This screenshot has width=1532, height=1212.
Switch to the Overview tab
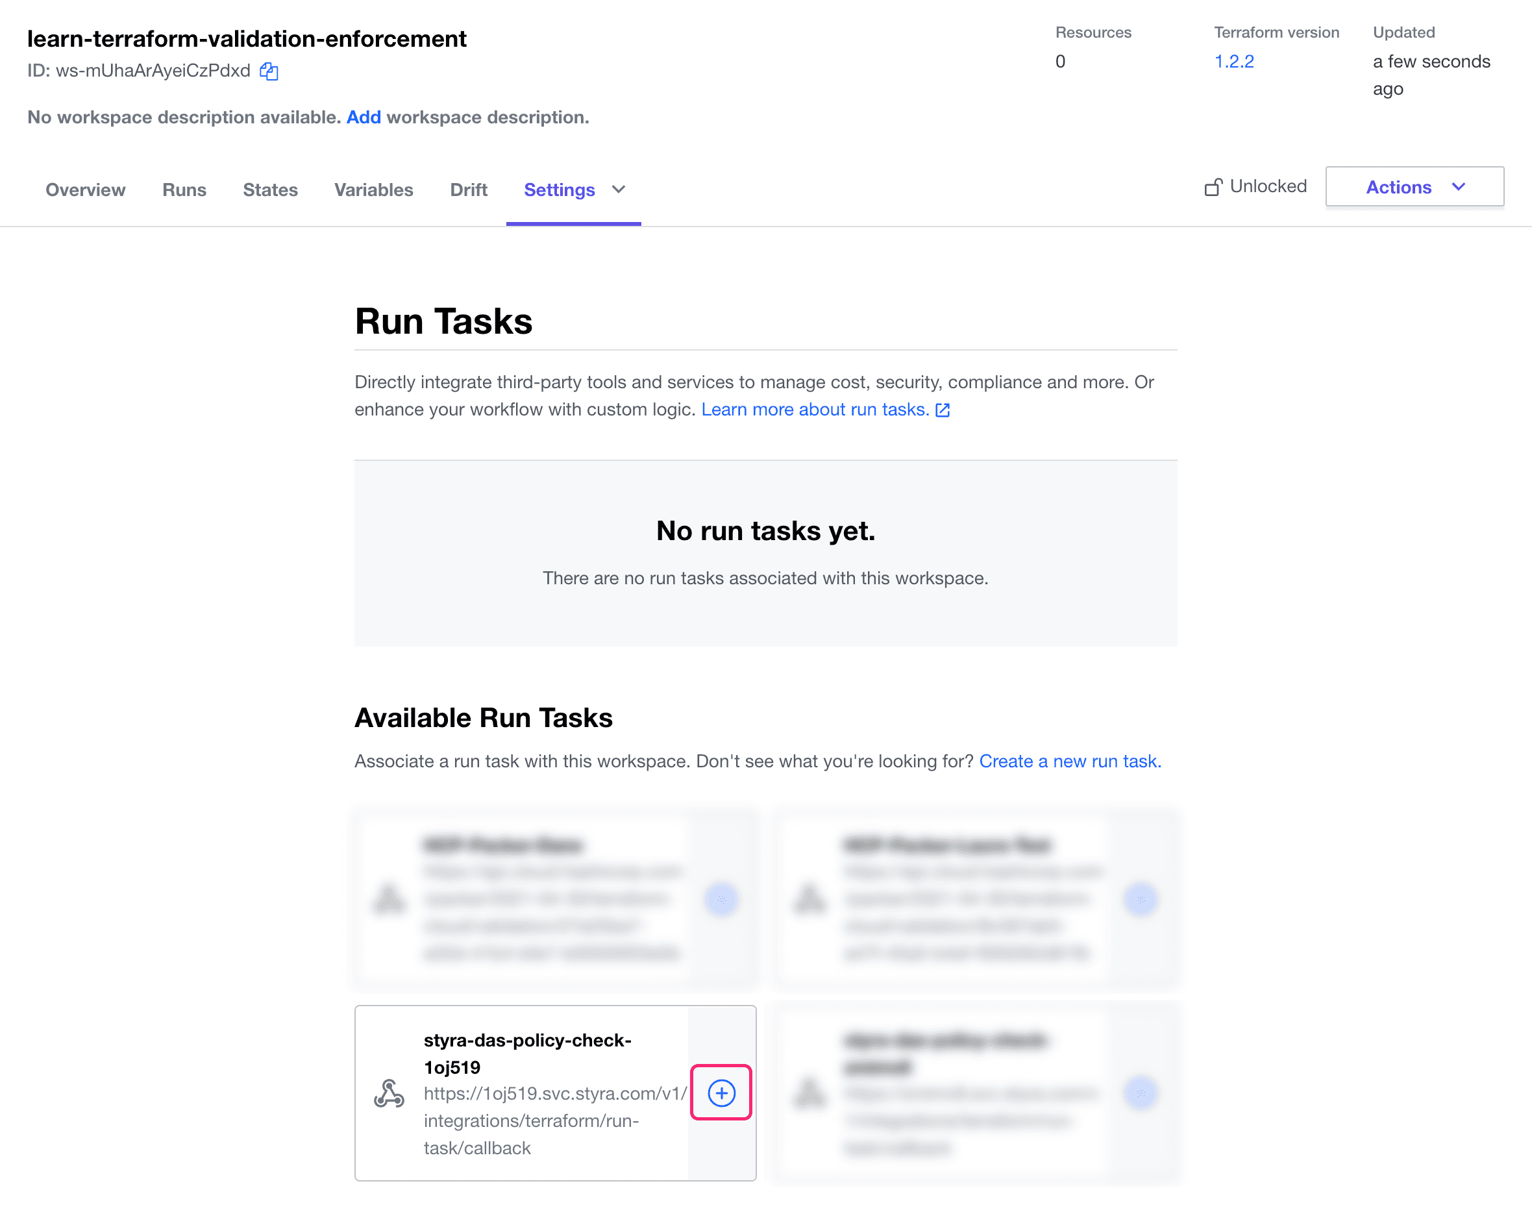coord(86,189)
